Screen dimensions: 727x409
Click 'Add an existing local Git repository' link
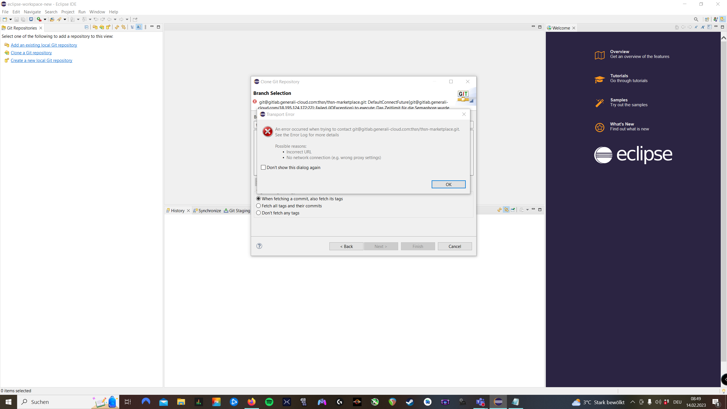coord(44,45)
